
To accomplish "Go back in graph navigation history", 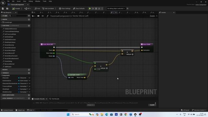I will point(38,16).
